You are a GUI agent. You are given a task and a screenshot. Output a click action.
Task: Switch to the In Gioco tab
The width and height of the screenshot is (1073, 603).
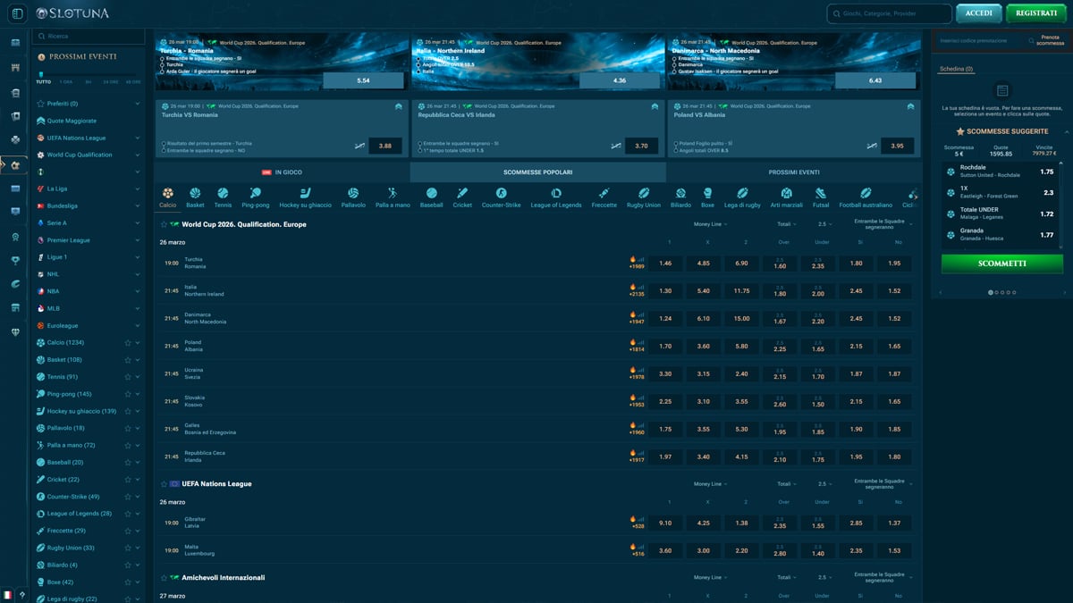point(282,172)
